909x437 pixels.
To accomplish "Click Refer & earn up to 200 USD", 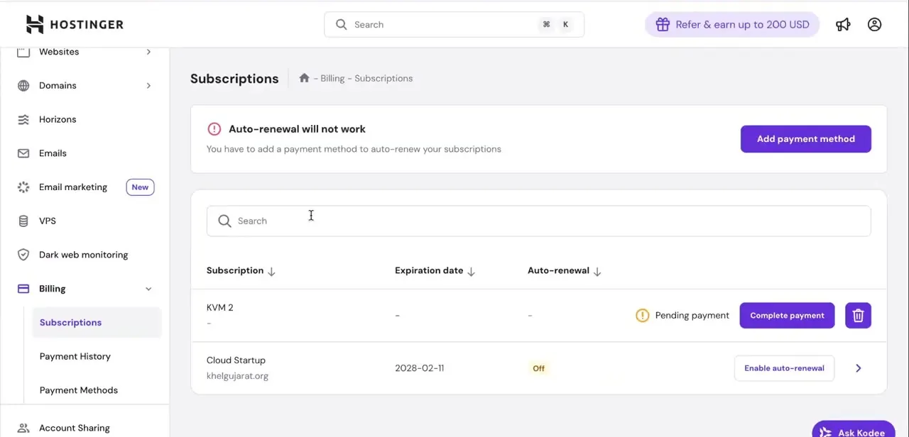I will 732,25.
